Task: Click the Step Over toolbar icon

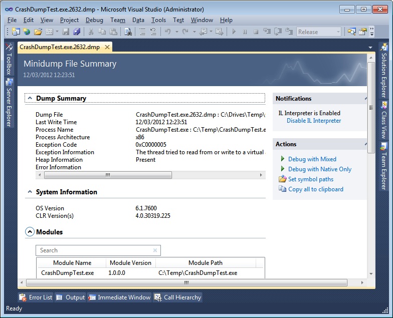Action: (278, 32)
